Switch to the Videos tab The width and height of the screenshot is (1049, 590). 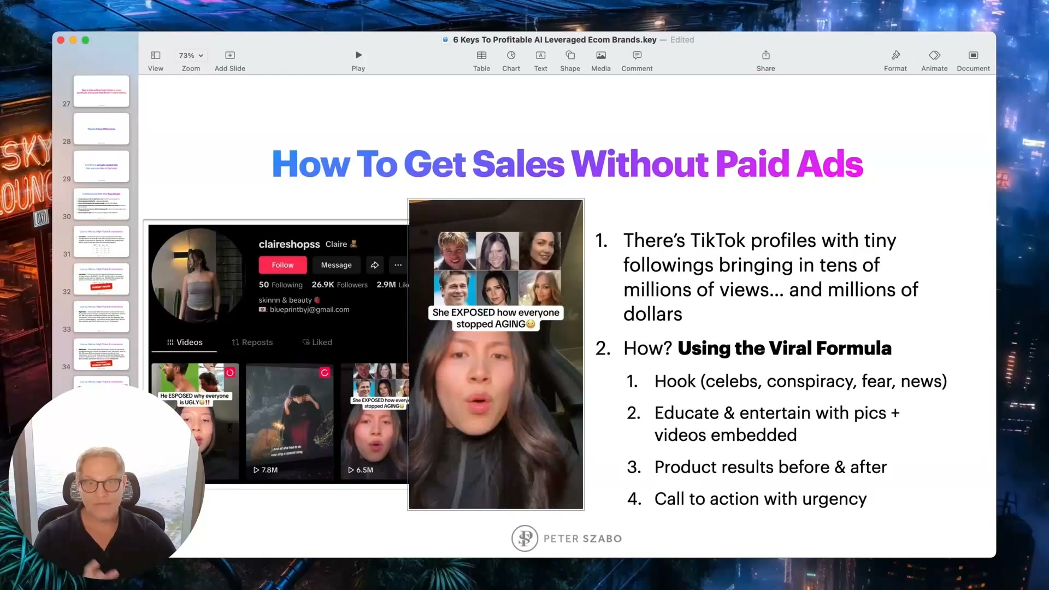pyautogui.click(x=185, y=342)
